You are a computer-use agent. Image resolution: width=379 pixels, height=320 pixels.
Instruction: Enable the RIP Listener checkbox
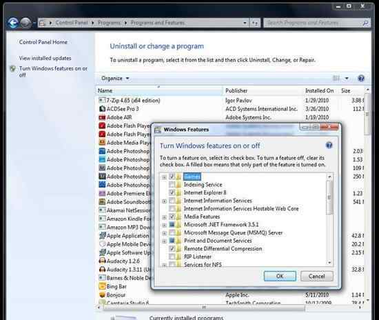tap(172, 257)
